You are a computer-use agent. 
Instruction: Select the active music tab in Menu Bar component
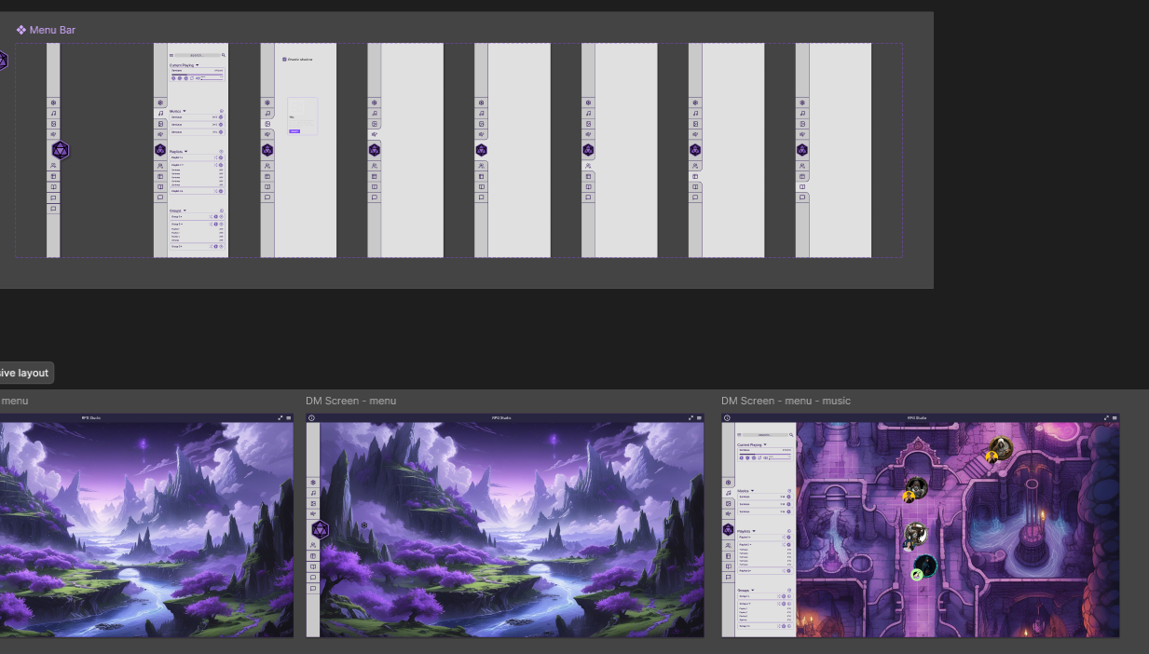(x=160, y=113)
